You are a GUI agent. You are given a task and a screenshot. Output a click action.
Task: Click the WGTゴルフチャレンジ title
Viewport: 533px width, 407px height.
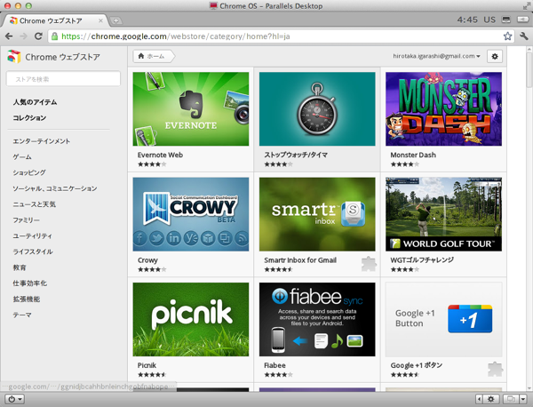click(x=422, y=260)
